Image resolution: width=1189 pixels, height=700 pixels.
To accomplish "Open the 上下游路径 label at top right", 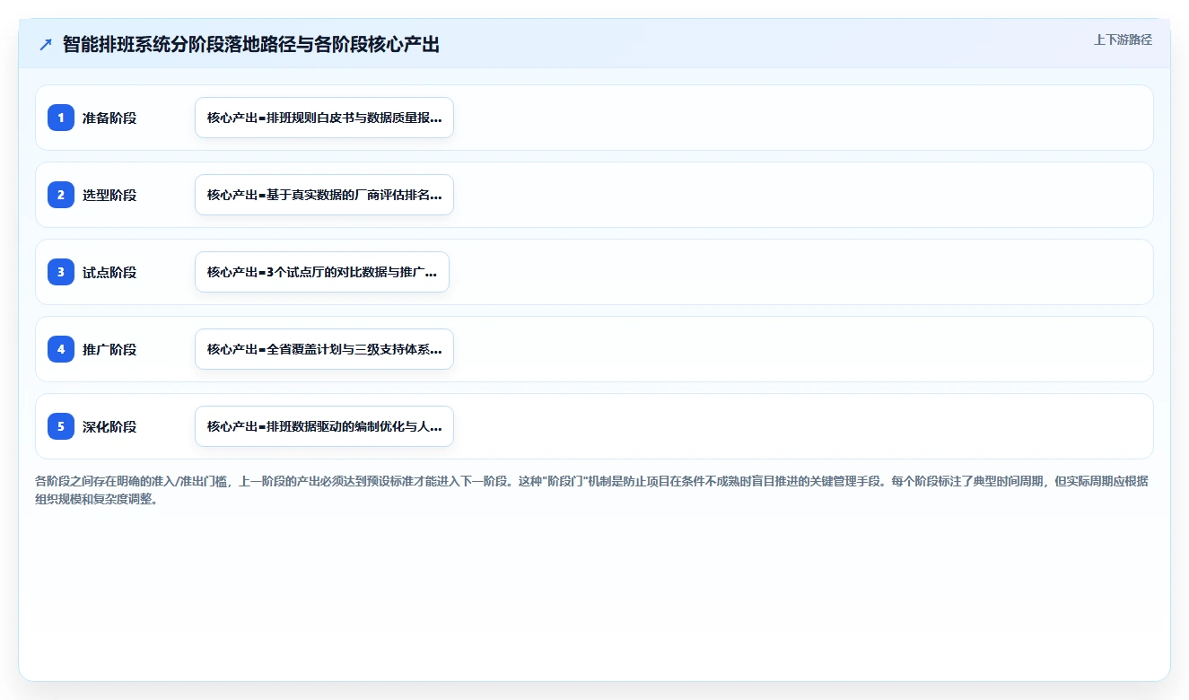I will pos(1123,39).
